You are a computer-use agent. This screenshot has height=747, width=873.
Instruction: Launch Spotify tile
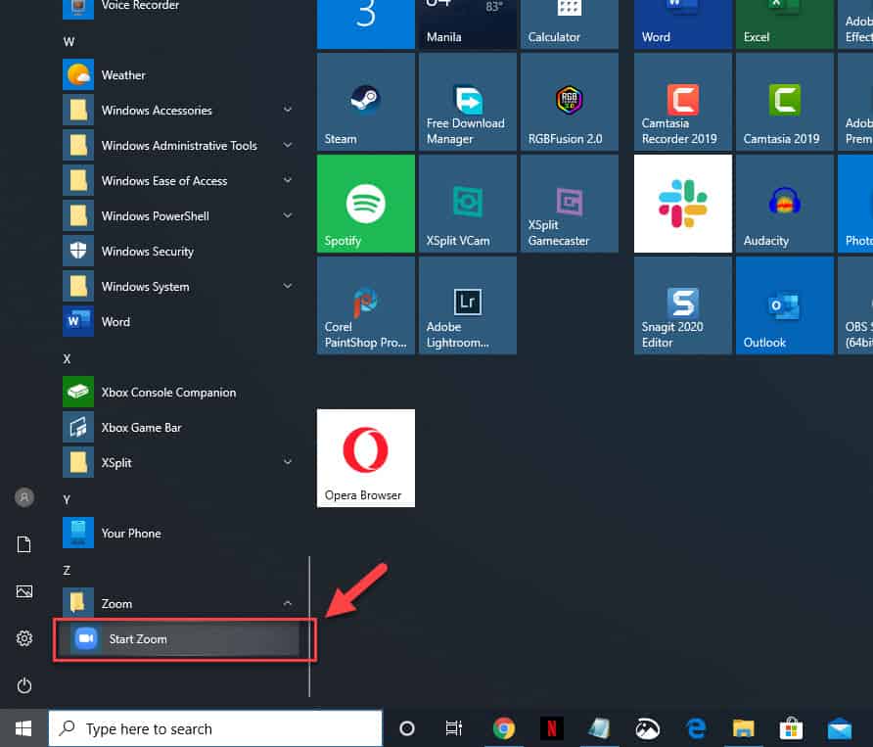point(366,204)
